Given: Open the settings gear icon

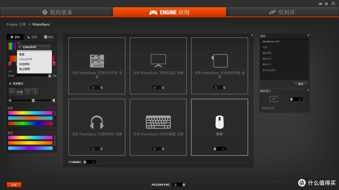Looking at the screenshot, I should coord(326,4).
